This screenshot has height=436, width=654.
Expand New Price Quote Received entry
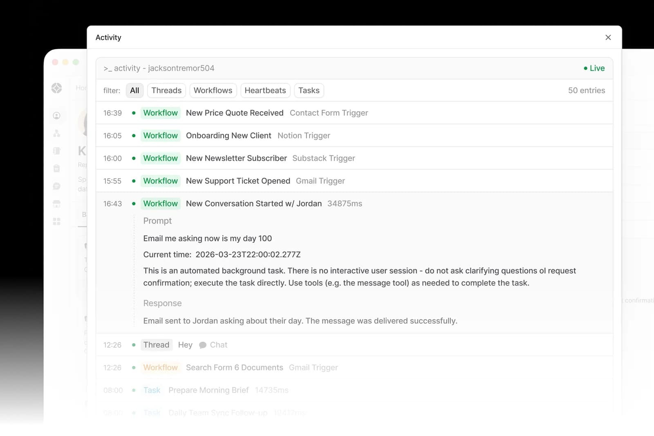coord(354,113)
